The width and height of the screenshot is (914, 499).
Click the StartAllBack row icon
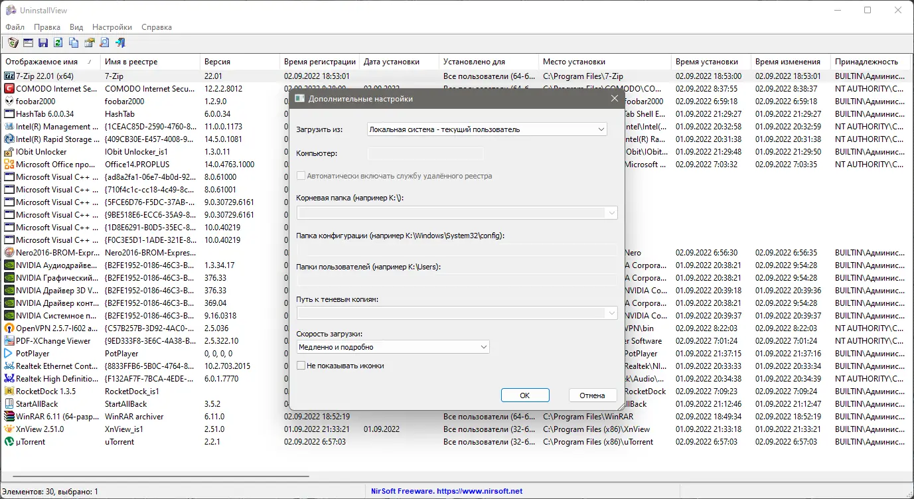(x=9, y=404)
